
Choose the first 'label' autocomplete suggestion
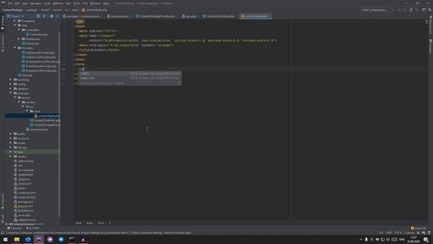coord(130,74)
